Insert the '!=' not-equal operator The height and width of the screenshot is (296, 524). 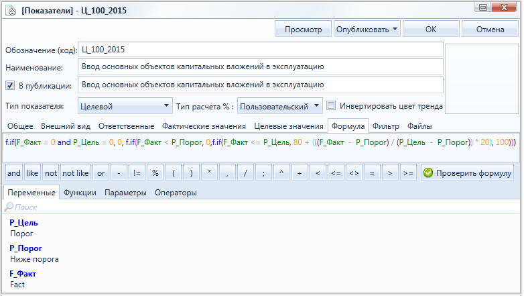click(x=137, y=172)
